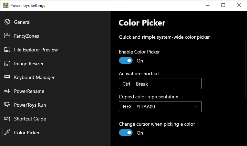Image resolution: width=247 pixels, height=146 pixels.
Task: Click the Activation shortcut field
Action: pyautogui.click(x=160, y=84)
